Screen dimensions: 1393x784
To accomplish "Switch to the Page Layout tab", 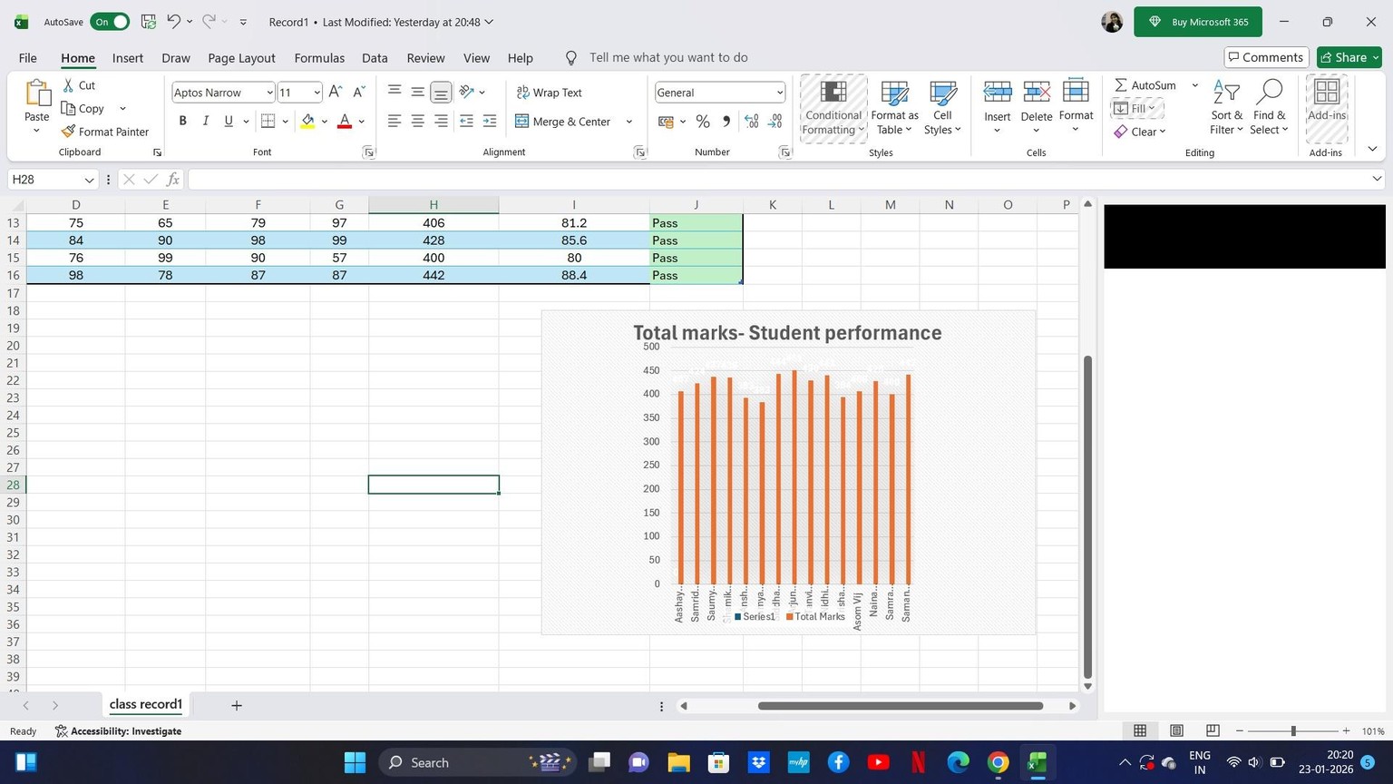I will 241,58.
